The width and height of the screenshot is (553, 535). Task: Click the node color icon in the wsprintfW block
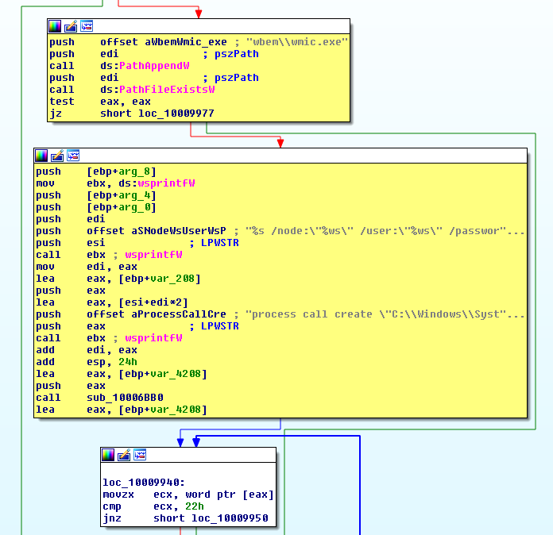tap(41, 155)
